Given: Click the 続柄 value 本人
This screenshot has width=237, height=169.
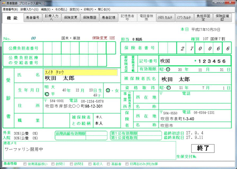Looking at the screenshot, I should pyautogui.click(x=99, y=123).
